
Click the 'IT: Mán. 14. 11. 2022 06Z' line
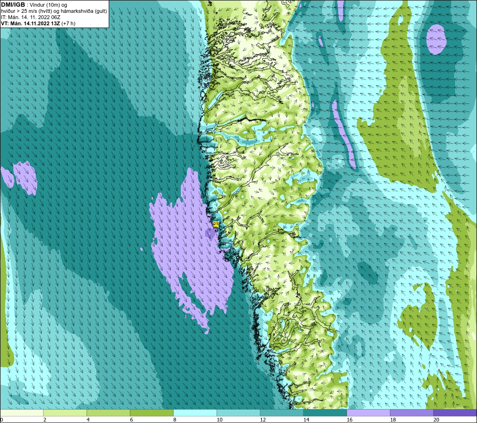point(31,17)
